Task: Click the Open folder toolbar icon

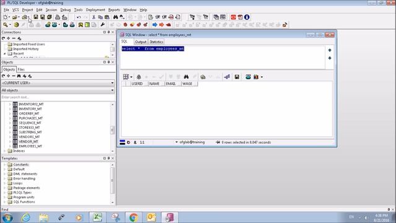Action: click(x=15, y=17)
